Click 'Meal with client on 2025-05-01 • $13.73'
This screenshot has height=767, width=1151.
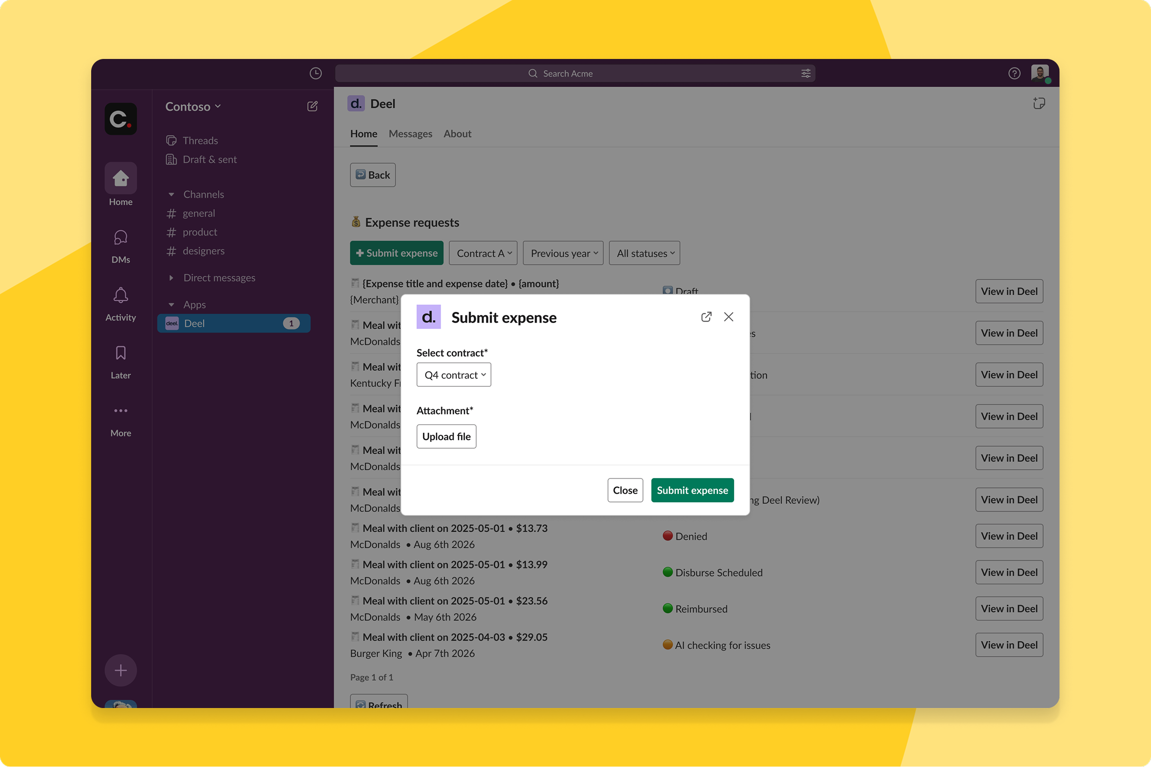(x=455, y=528)
